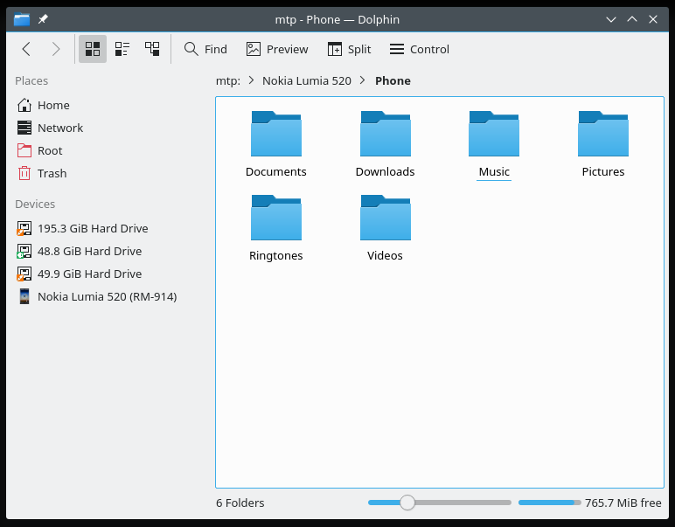Adjust the icon zoom slider handle
The height and width of the screenshot is (527, 675).
[x=407, y=503]
